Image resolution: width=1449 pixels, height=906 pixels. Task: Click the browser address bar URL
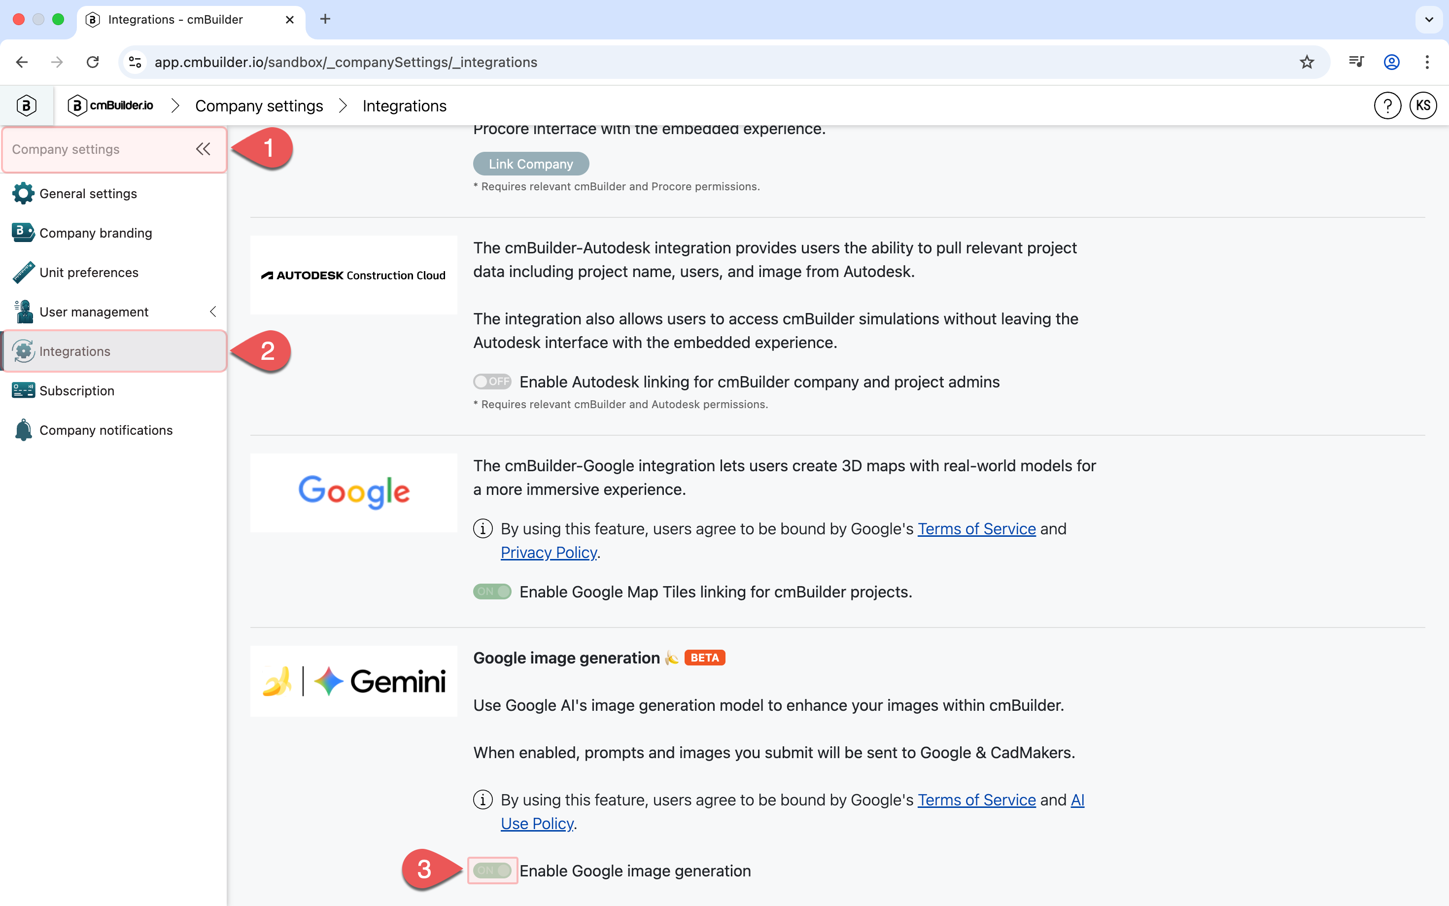(345, 62)
